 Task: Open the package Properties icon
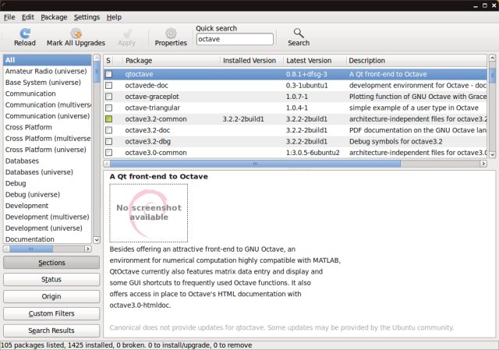pos(171,34)
